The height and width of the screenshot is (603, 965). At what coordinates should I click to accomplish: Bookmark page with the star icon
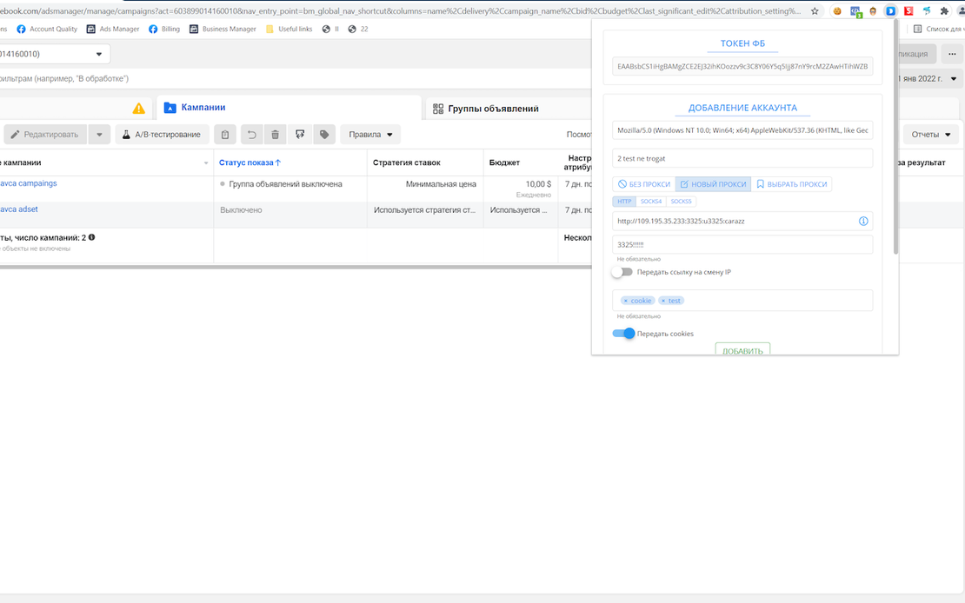point(815,11)
